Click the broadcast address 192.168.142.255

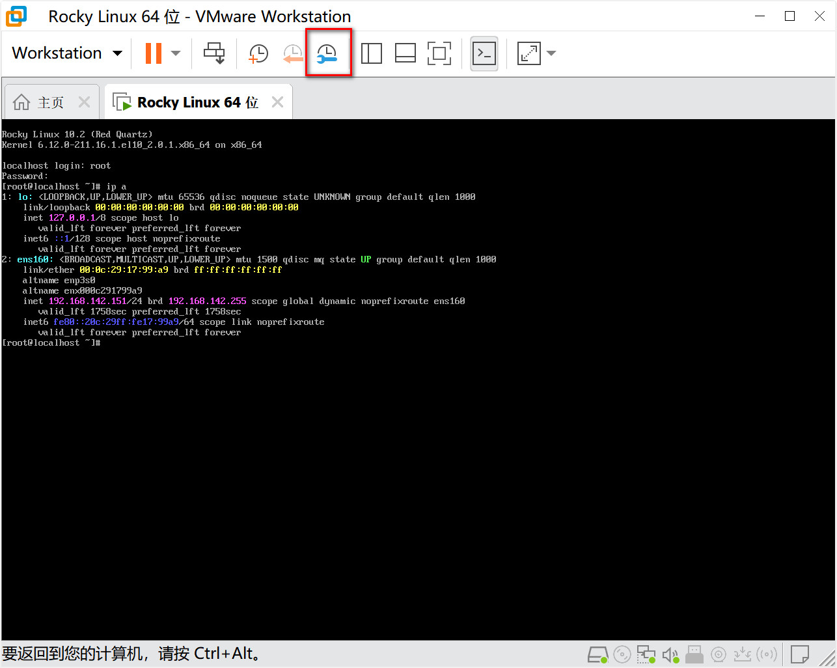click(x=207, y=301)
